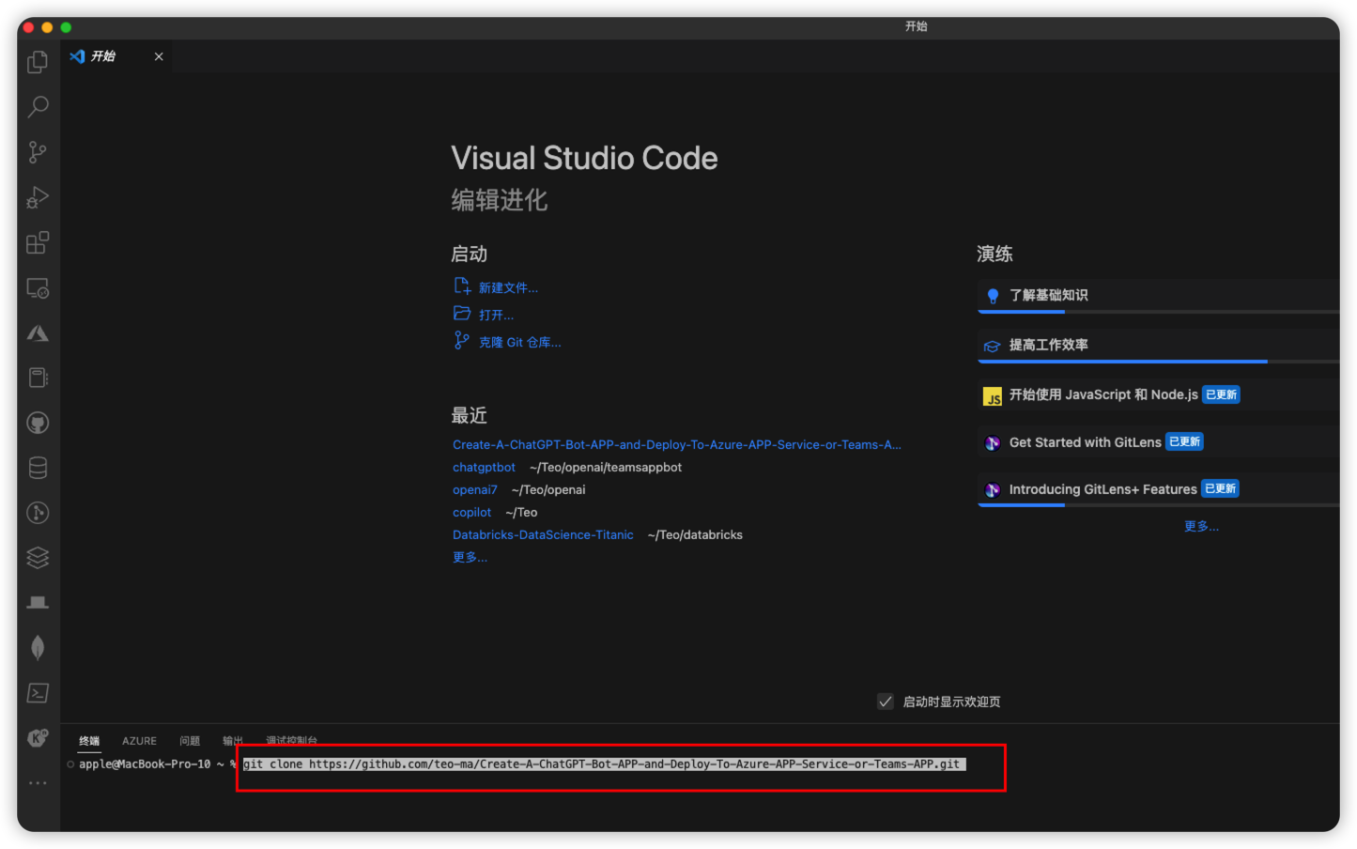Screen dimensions: 1357x849
Task: Click the progress bar under 了解基础知识
Action: [x=1158, y=312]
